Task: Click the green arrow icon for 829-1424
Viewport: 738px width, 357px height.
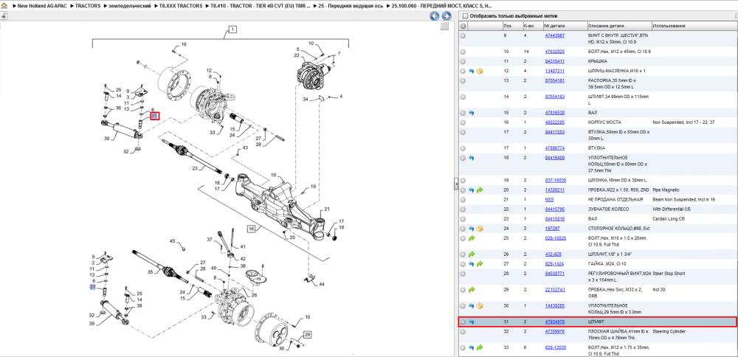Action: click(480, 264)
